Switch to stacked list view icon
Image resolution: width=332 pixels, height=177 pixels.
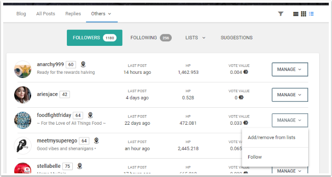pos(295,14)
